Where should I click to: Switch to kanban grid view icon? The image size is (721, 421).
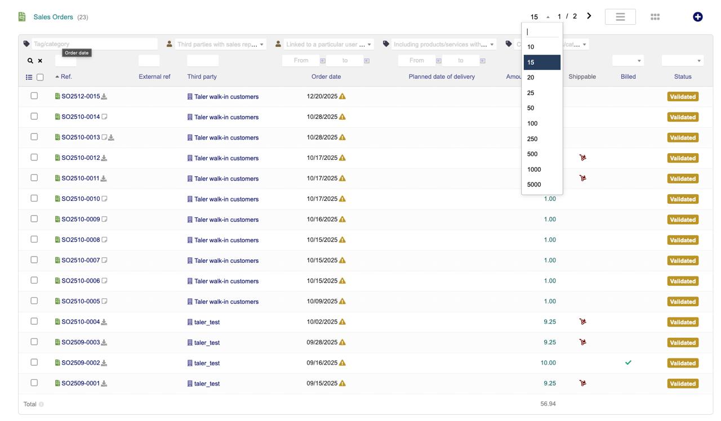coord(655,17)
